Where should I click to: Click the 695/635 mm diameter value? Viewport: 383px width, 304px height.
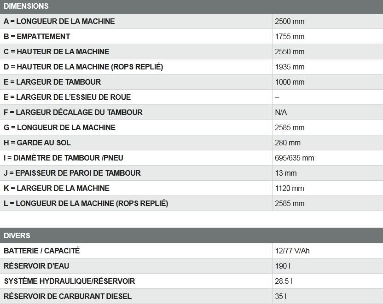(x=294, y=158)
